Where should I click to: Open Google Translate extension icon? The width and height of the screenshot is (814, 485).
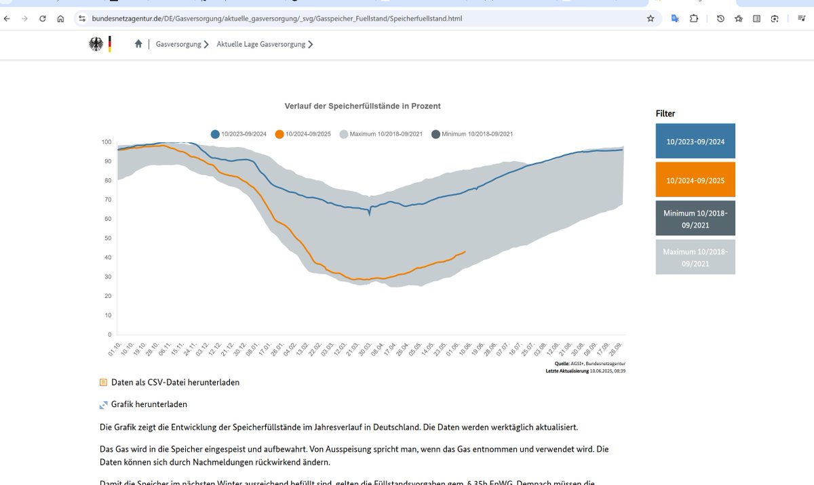click(675, 18)
